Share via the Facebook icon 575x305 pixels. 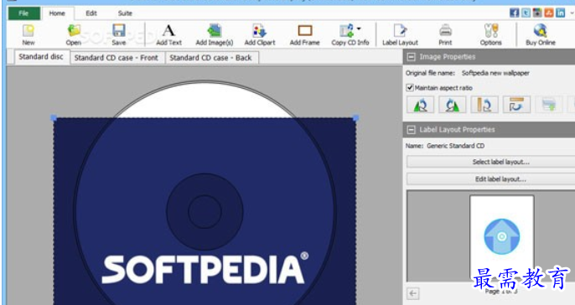click(x=515, y=13)
